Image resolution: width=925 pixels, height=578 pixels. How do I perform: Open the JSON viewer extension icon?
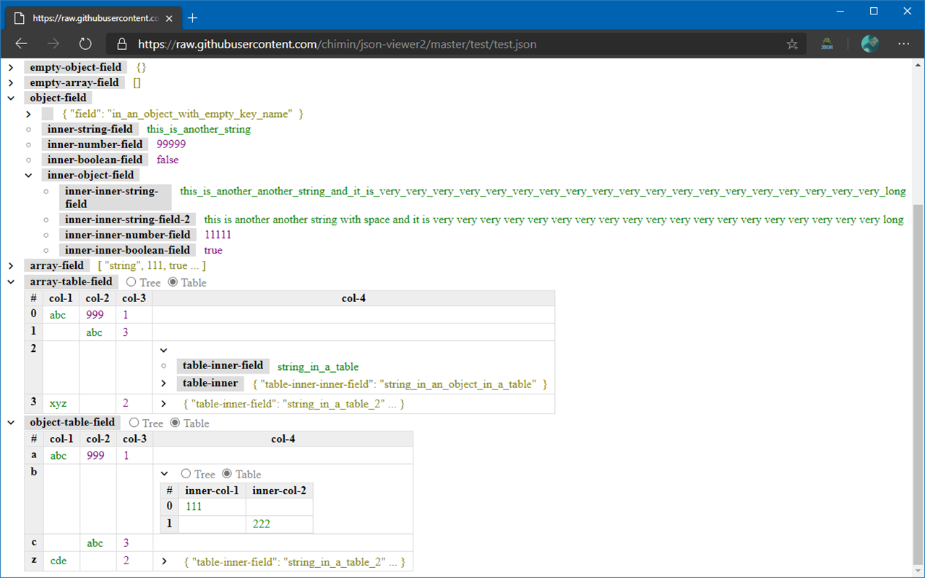click(825, 43)
